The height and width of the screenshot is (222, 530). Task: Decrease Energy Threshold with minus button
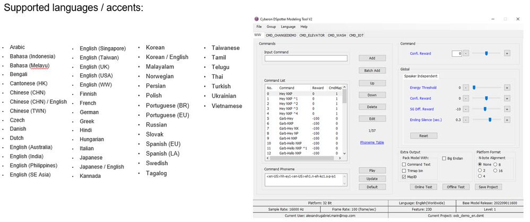tap(466, 88)
